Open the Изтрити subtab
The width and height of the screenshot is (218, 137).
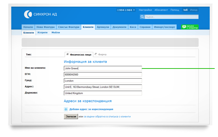[x=42, y=33]
